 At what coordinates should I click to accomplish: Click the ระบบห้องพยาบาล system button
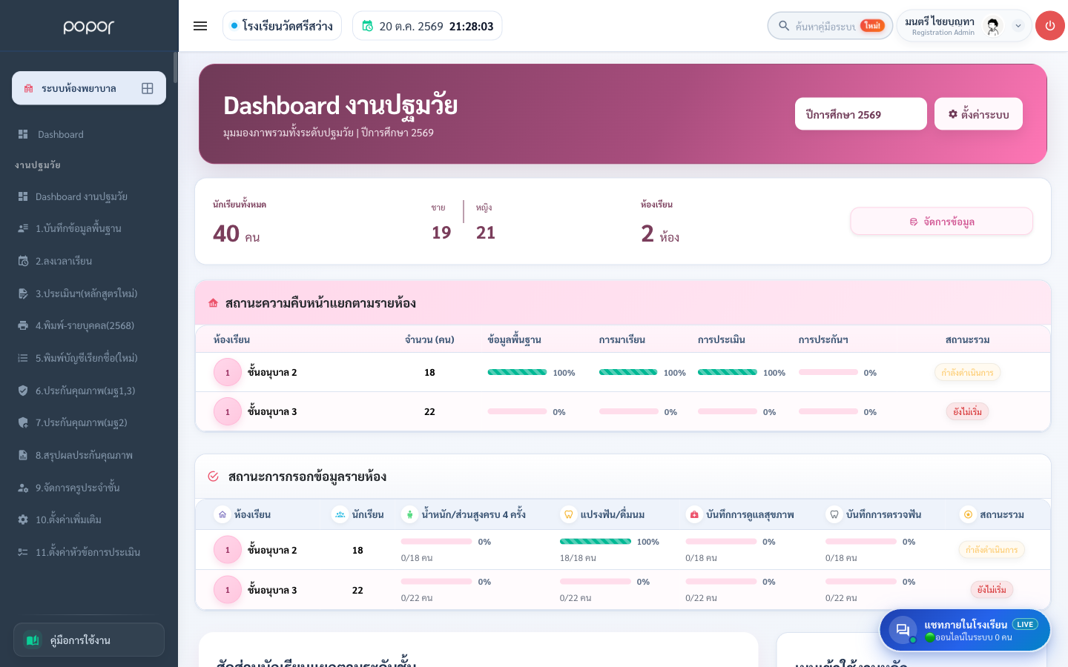(x=89, y=88)
